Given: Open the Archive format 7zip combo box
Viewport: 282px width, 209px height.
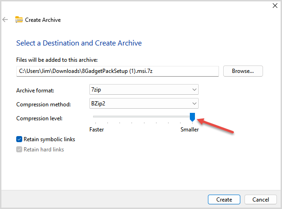Looking at the screenshot, I should point(144,90).
